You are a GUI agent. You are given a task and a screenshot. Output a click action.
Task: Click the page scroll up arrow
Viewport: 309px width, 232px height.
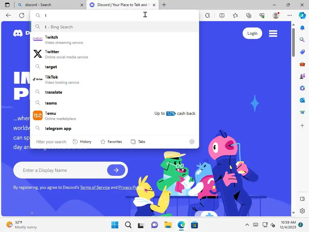click(293, 25)
